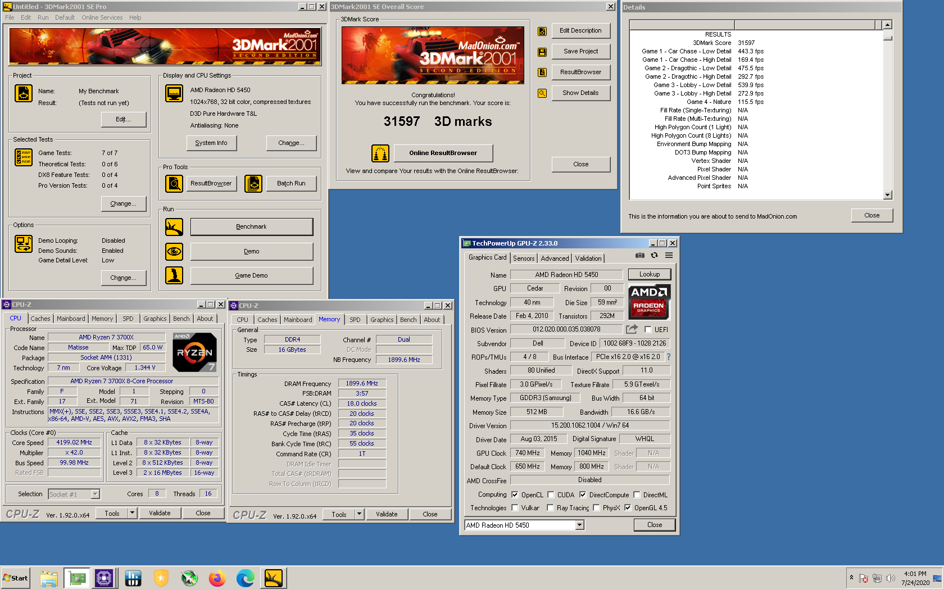This screenshot has width=944, height=590.
Task: Click the Details list scrollbar up arrow
Action: 888,25
